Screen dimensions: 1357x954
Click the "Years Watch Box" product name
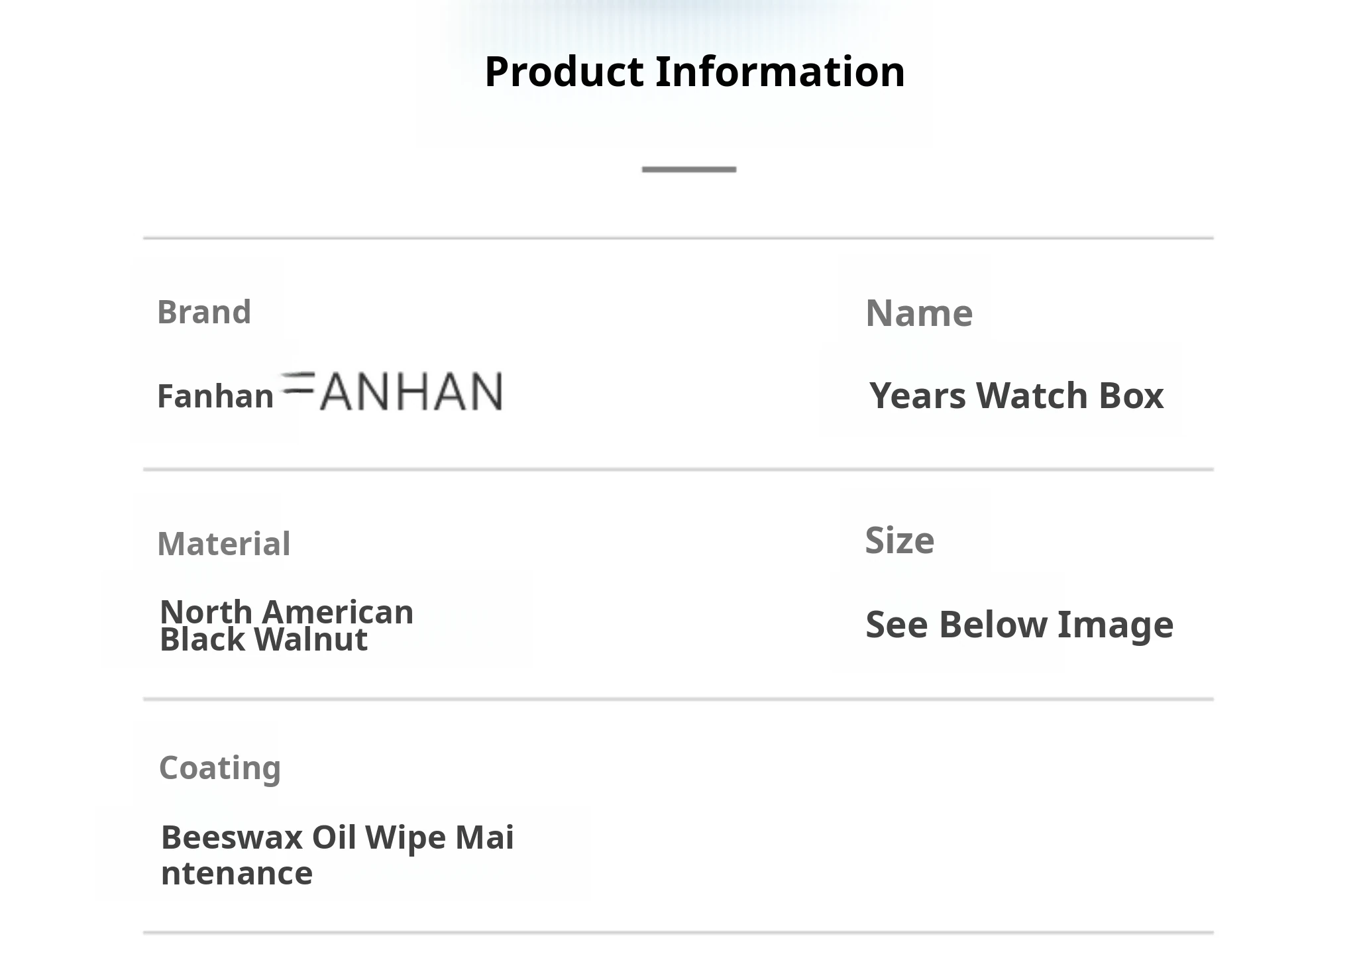click(x=1016, y=396)
